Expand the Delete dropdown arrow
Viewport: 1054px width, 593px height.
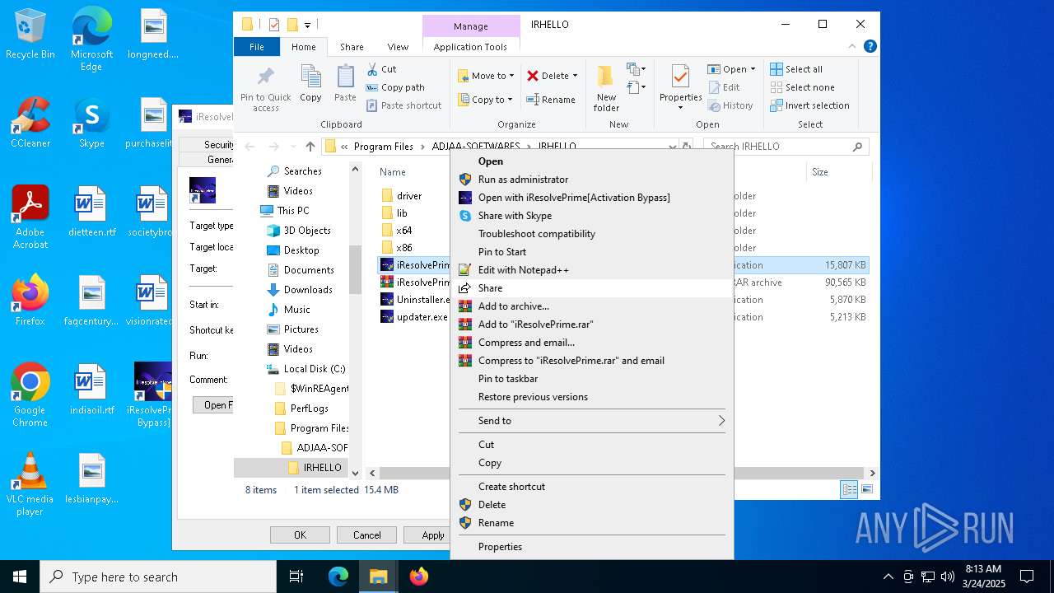(x=575, y=76)
